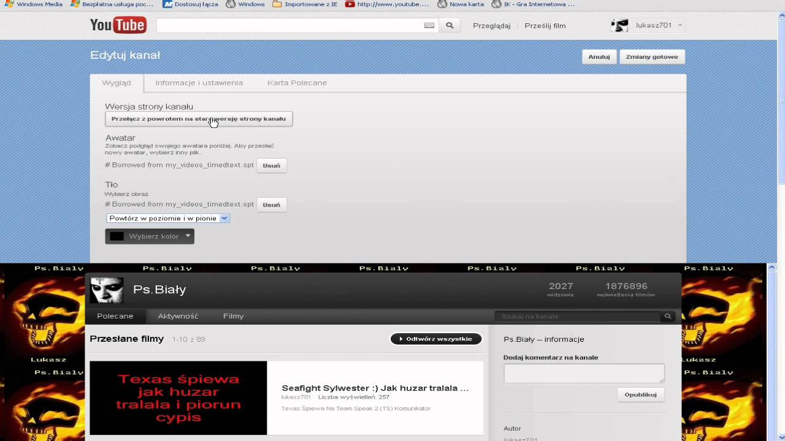Viewport: 785px width, 441px height.
Task: Click the Ps.Biały channel avatar
Action: coord(107,290)
